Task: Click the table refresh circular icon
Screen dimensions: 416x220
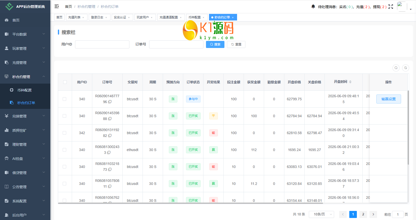Action: coord(406,68)
